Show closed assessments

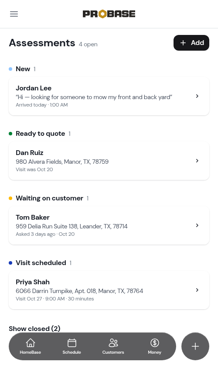[x=34, y=328]
